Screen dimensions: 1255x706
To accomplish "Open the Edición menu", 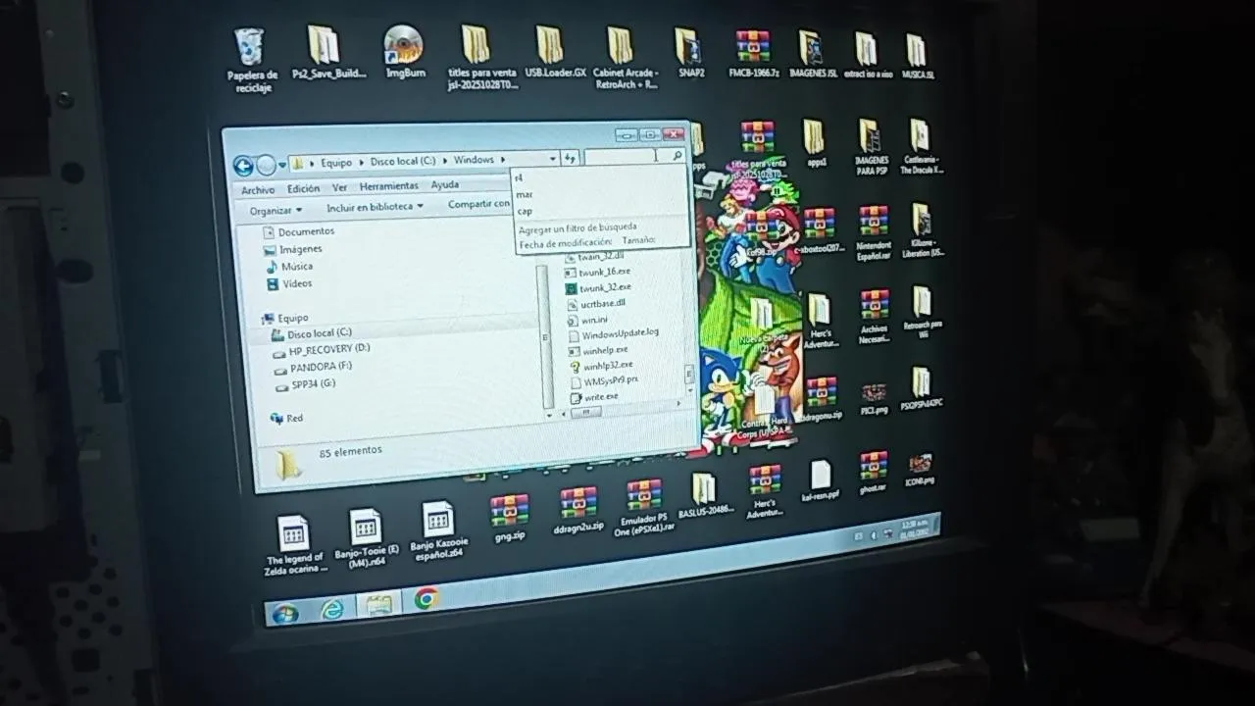I will pyautogui.click(x=303, y=188).
